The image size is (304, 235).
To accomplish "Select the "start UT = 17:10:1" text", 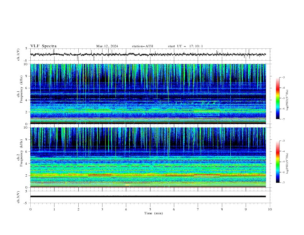I will [x=185, y=46].
